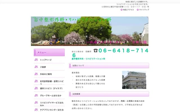Click the lotus icon beside 在宅訪問診療・訪問リハビリ
This screenshot has height=112, width=180.
coord(36,81)
